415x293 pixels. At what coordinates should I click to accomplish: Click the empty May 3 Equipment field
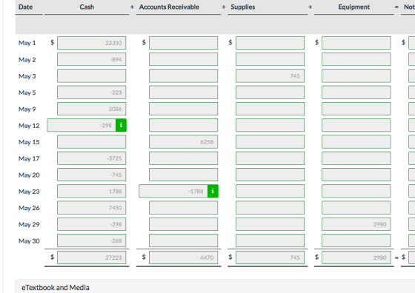click(356, 75)
